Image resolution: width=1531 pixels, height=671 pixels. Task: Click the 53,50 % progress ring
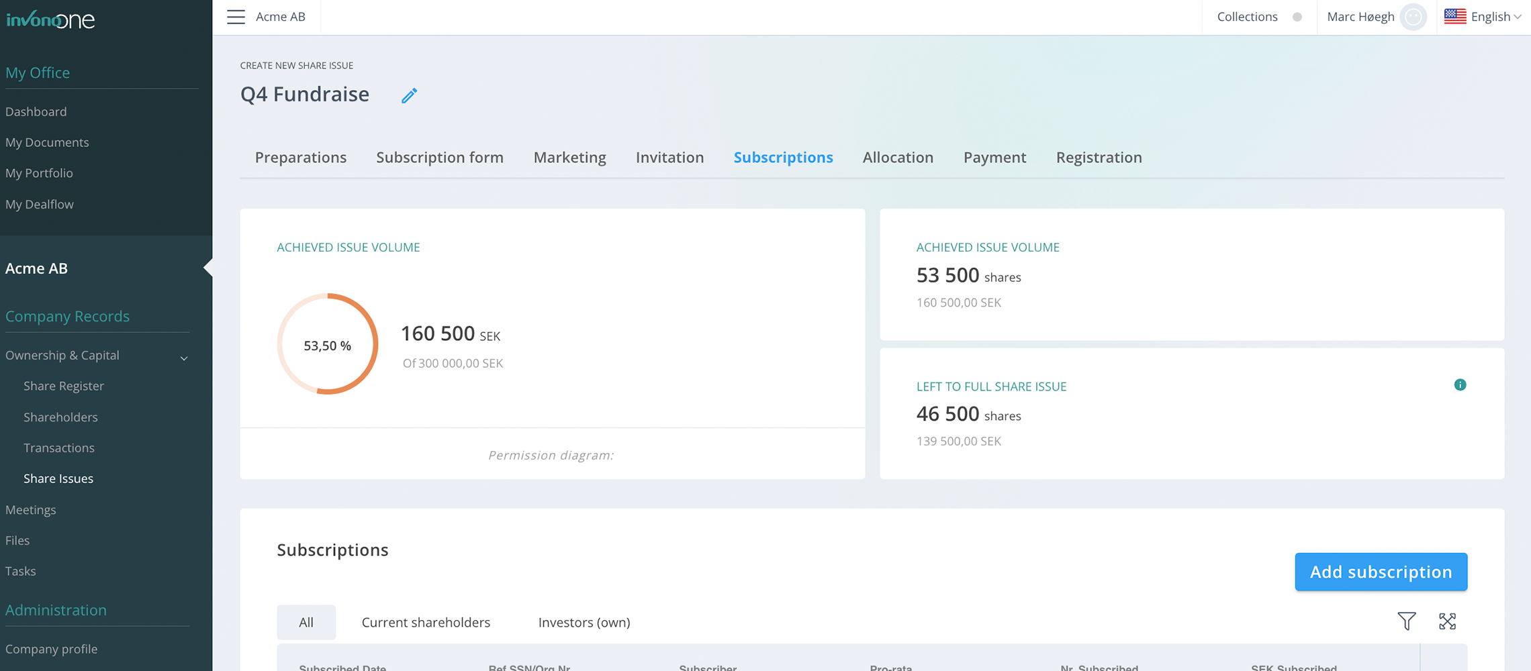point(328,344)
